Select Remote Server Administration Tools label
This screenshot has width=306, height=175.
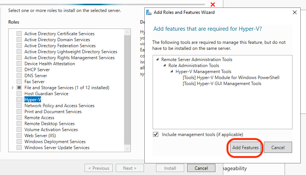tap(197, 59)
